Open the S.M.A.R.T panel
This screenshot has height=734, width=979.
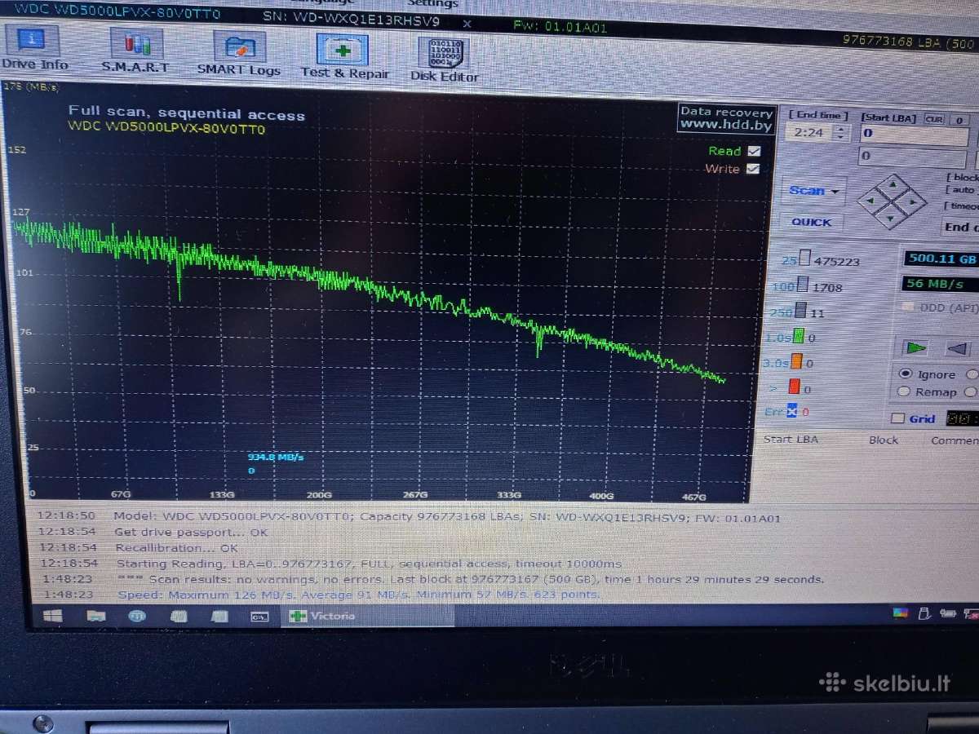click(x=135, y=51)
